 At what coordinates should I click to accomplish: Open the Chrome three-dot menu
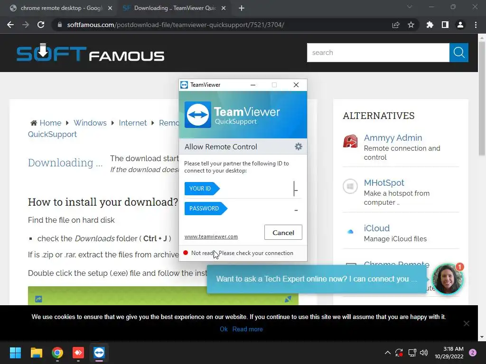click(x=476, y=25)
